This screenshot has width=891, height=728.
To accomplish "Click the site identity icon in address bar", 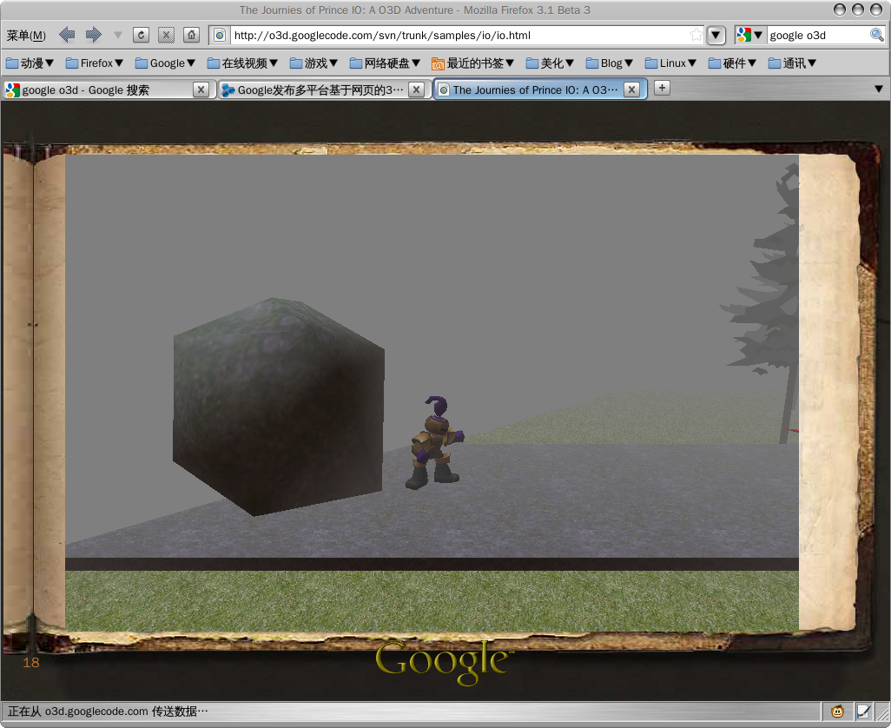I will (220, 36).
